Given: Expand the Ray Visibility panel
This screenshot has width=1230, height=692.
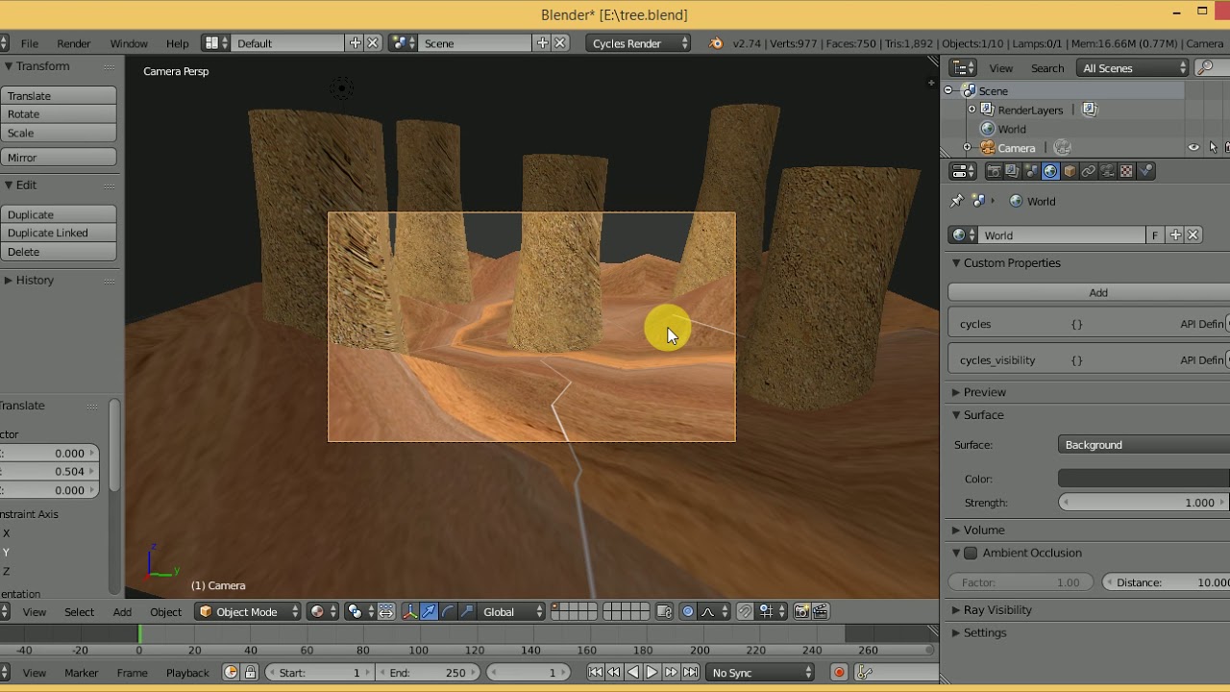Looking at the screenshot, I should [997, 609].
